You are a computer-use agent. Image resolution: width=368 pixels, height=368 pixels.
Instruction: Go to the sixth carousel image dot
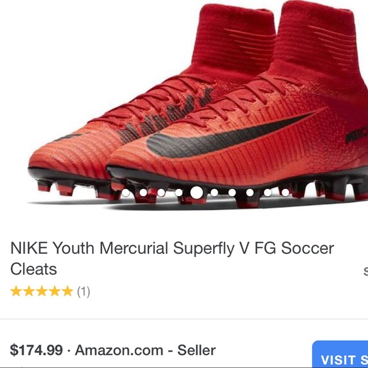pyautogui.click(x=214, y=193)
